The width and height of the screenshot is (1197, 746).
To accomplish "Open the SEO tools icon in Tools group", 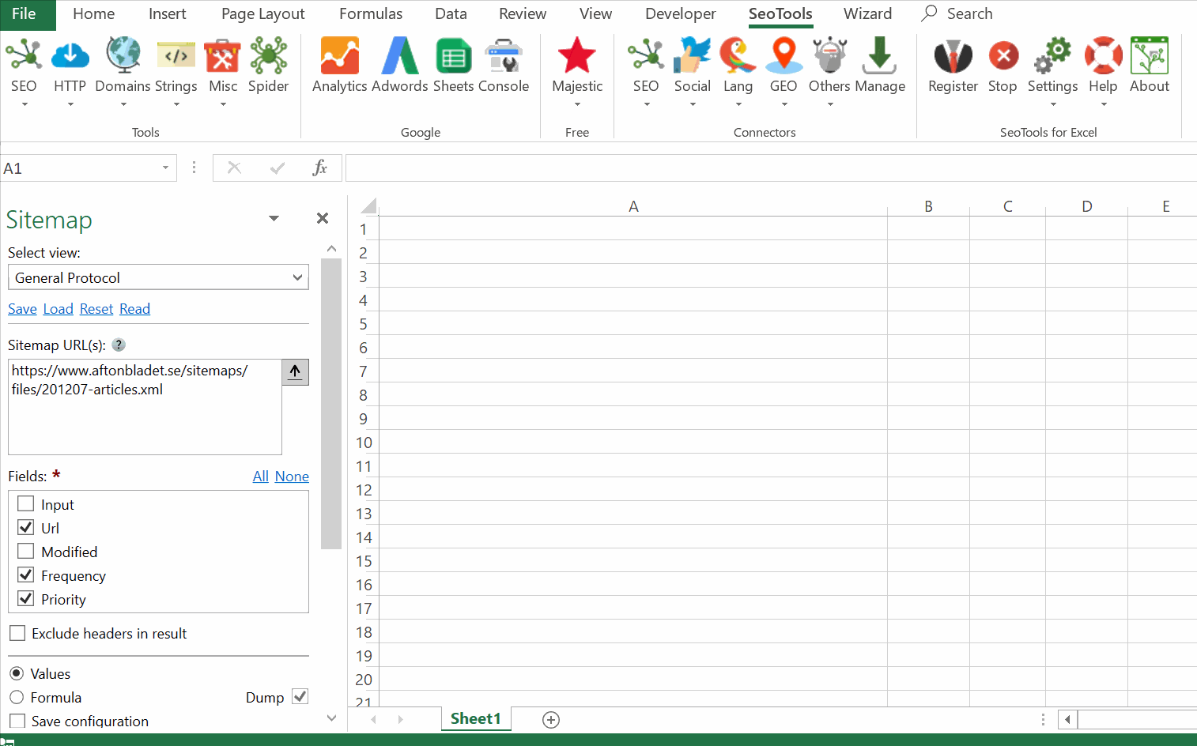I will point(24,56).
